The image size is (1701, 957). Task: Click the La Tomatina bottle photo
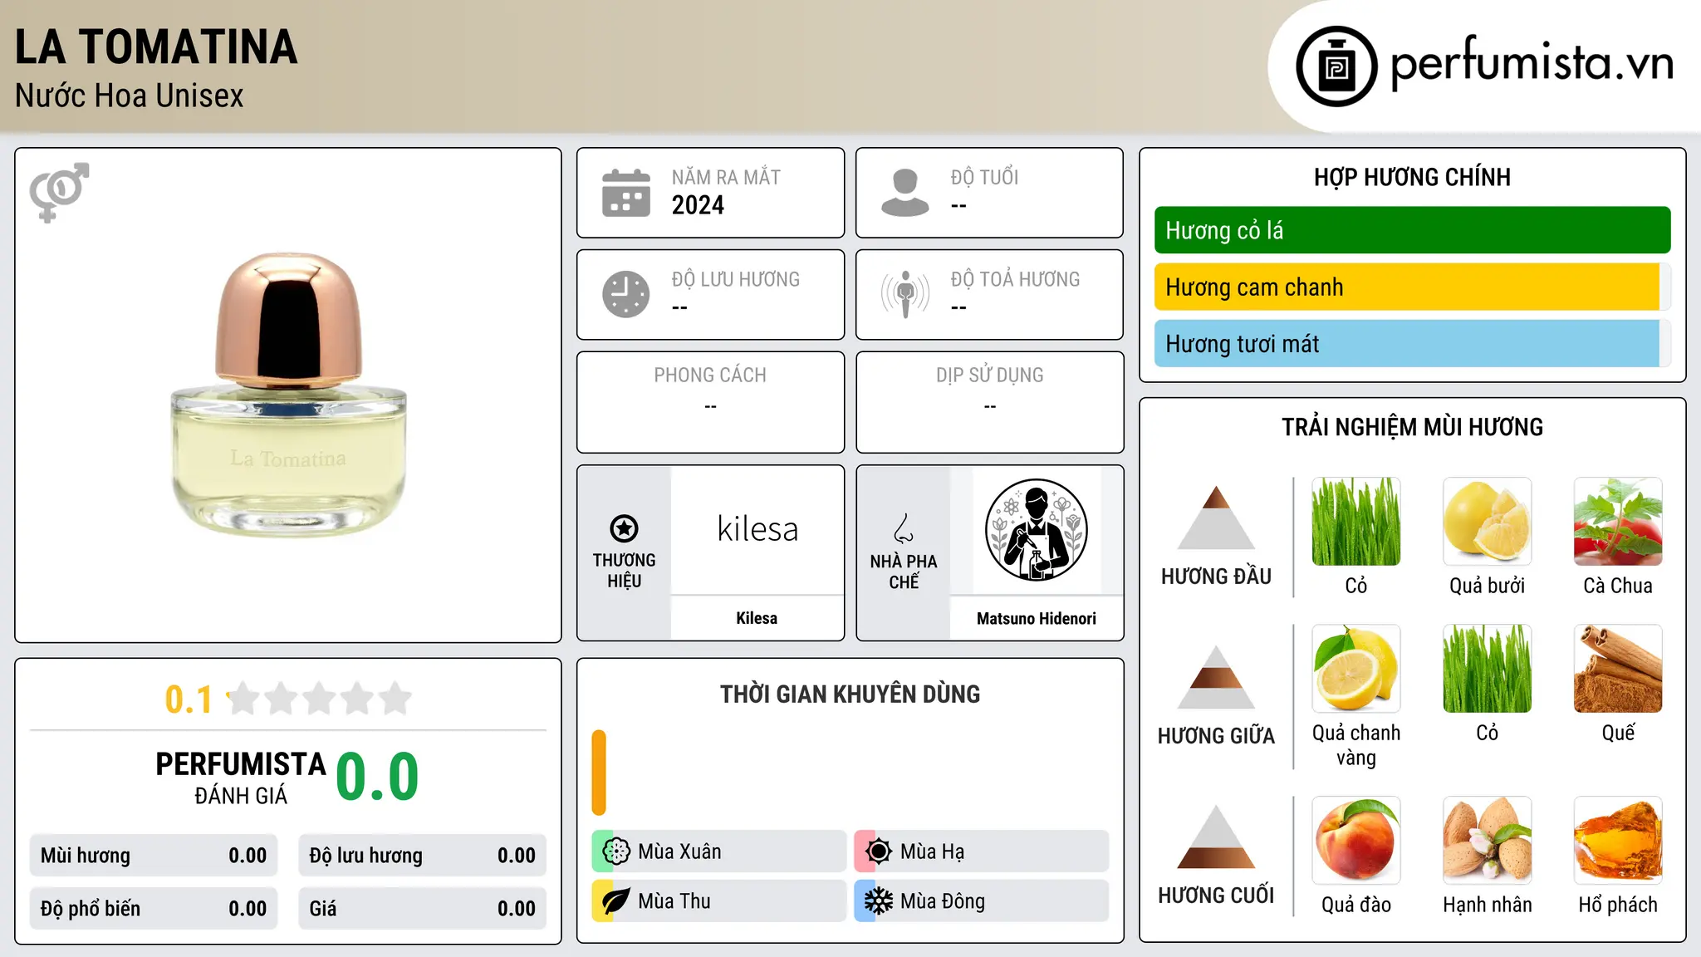point(288,395)
